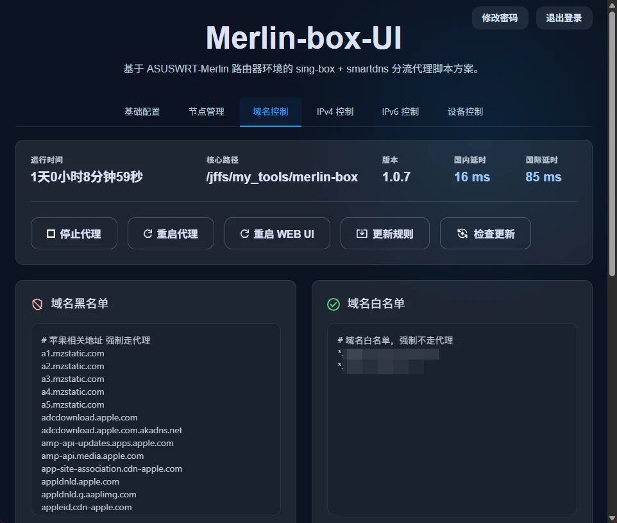
Task: Open the IPv6 控制 tab
Action: click(x=400, y=112)
